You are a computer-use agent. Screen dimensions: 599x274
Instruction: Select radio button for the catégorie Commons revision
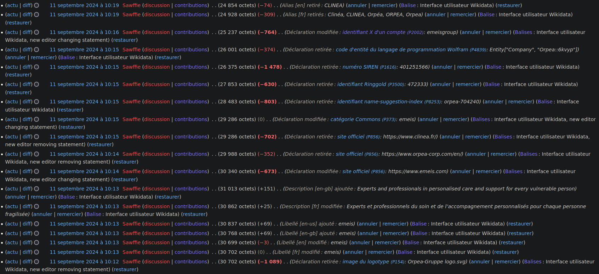tap(36, 119)
